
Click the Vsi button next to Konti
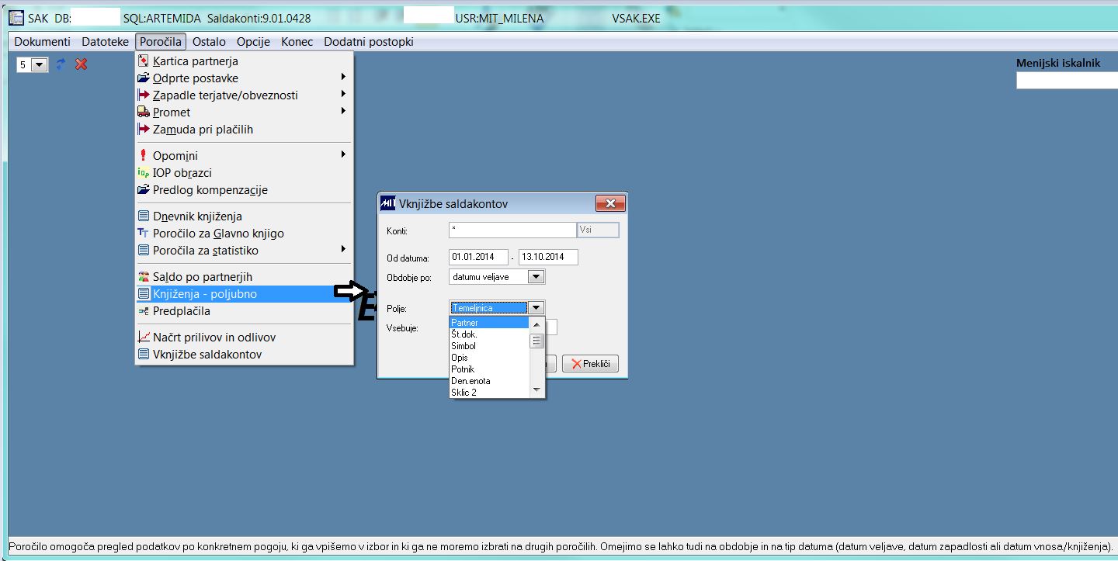pyautogui.click(x=598, y=230)
